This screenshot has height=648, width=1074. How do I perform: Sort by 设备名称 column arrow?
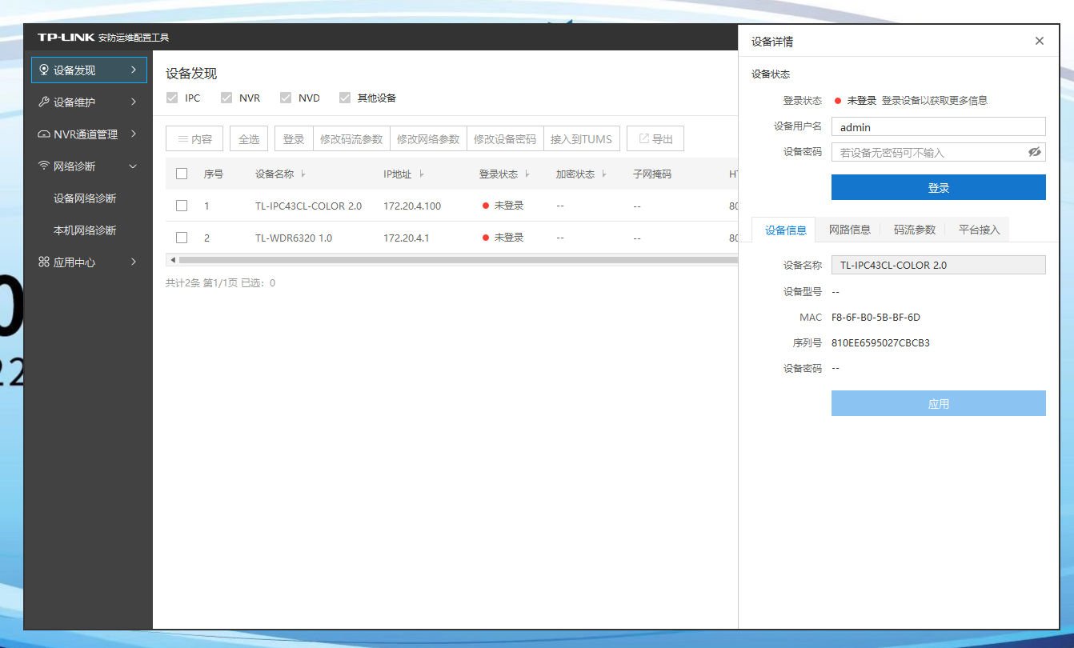coord(303,174)
